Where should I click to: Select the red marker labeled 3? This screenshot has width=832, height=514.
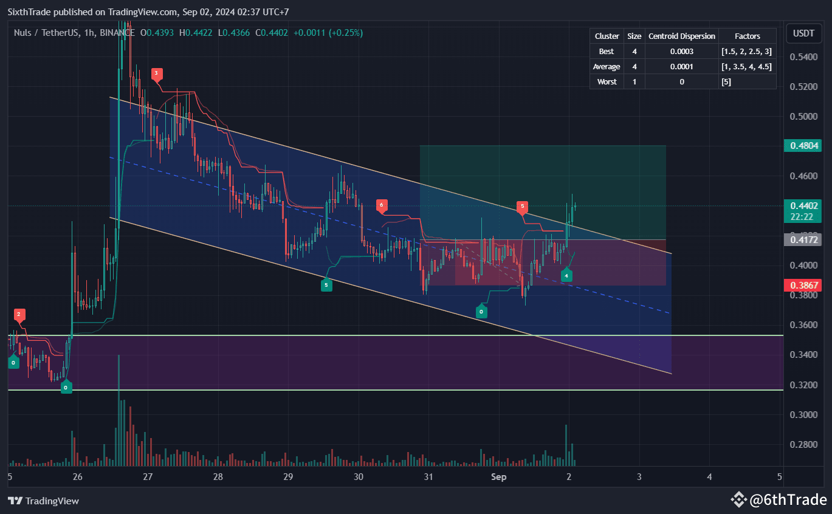156,74
